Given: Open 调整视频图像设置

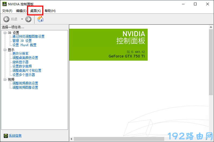Looking at the screenshot, I should (x=25, y=87).
